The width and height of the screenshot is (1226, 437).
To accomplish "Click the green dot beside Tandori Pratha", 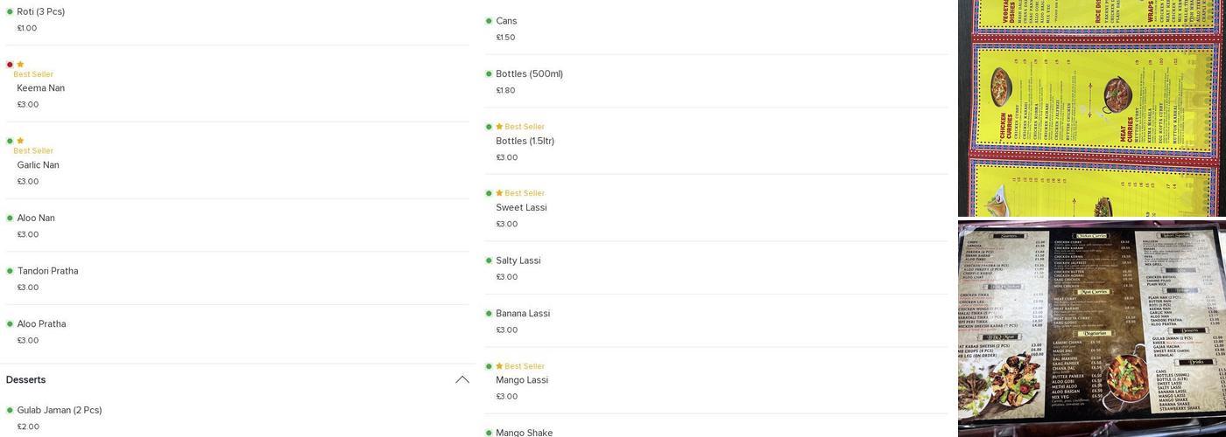I will [x=10, y=271].
